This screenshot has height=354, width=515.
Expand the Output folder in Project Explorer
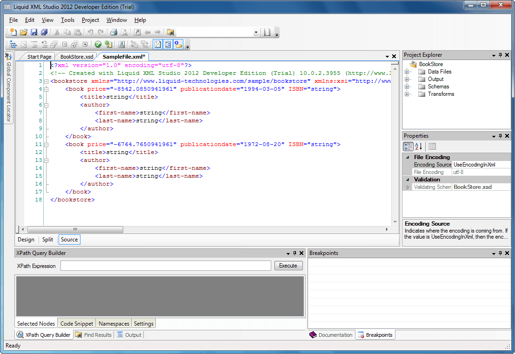(407, 80)
